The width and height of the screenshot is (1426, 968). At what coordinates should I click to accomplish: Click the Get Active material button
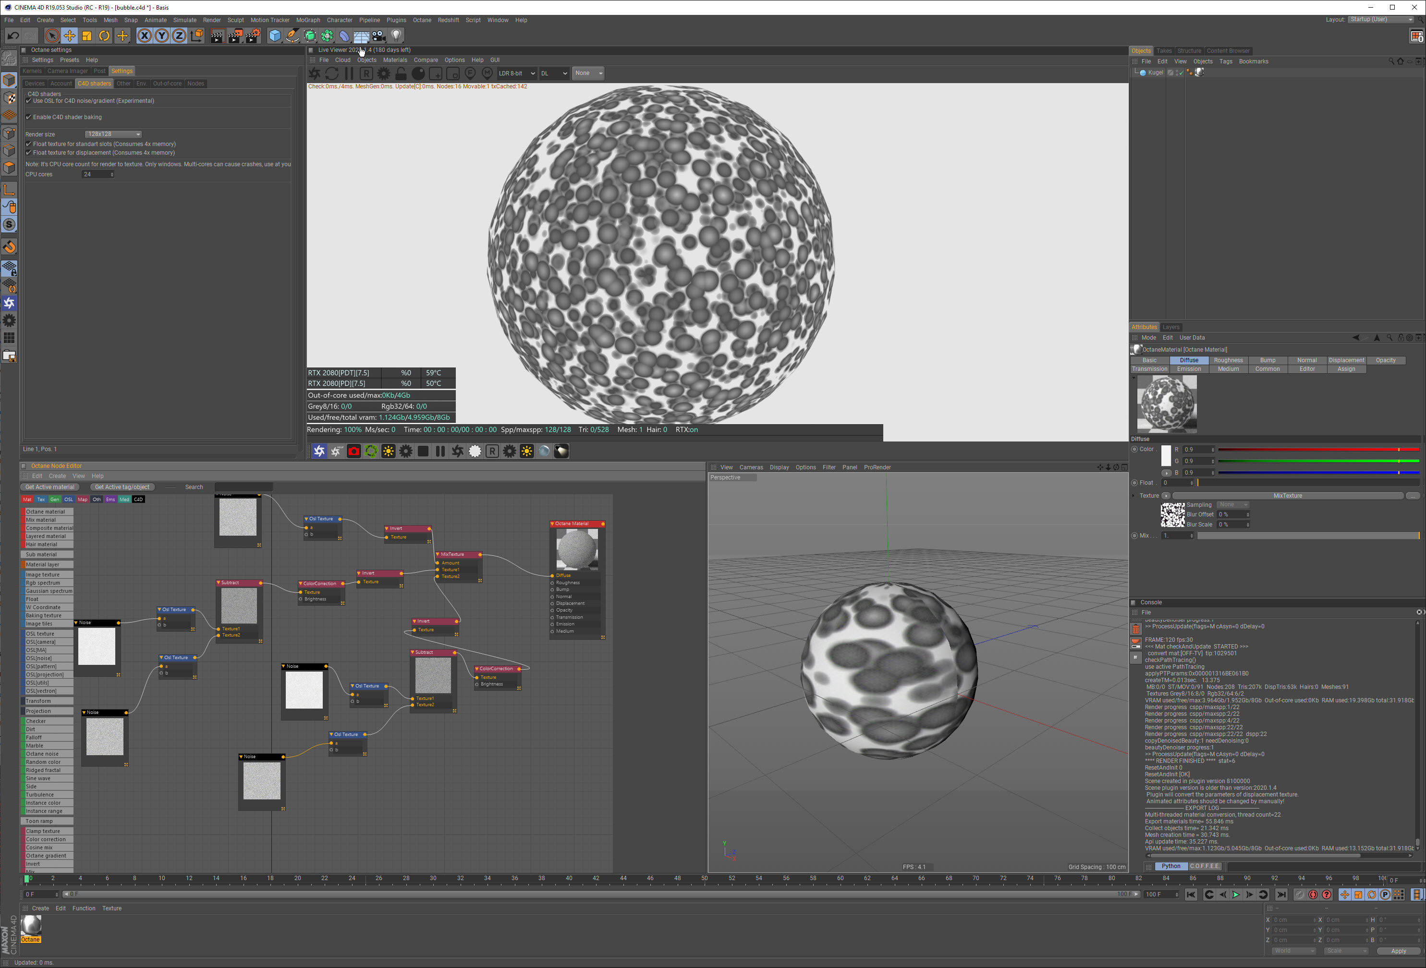[x=49, y=487]
